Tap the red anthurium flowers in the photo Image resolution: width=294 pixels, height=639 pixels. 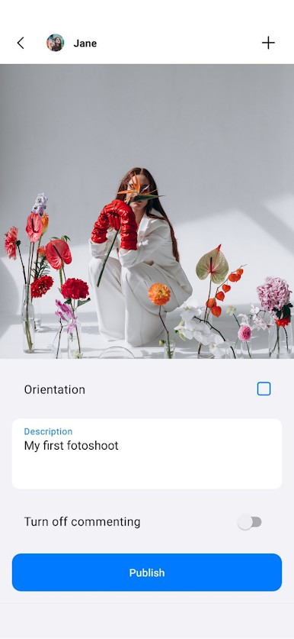(x=59, y=253)
